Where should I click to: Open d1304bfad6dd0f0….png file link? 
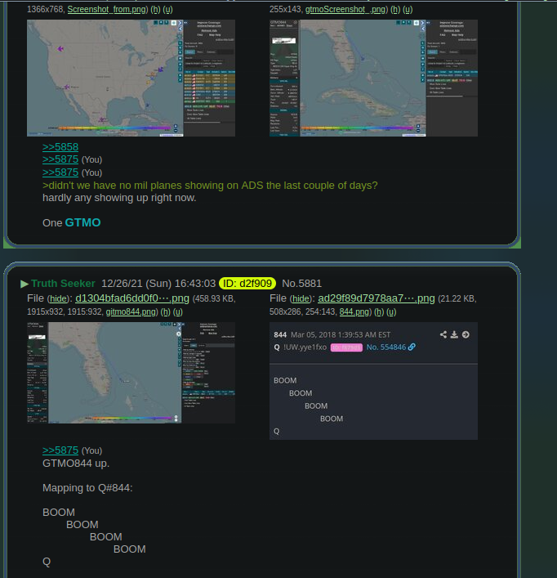click(132, 298)
